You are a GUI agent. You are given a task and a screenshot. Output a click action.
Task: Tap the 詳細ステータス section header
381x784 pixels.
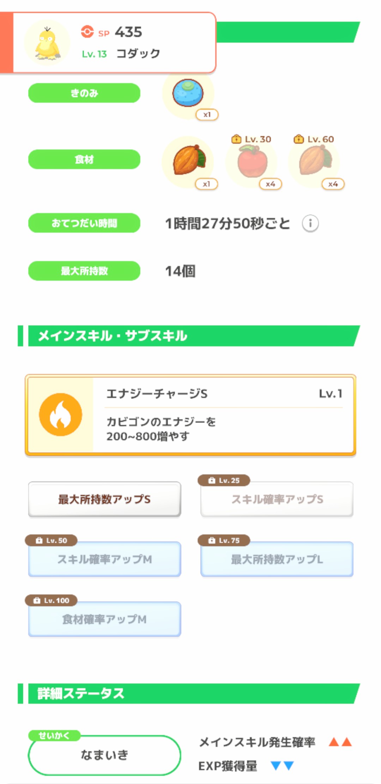click(190, 693)
